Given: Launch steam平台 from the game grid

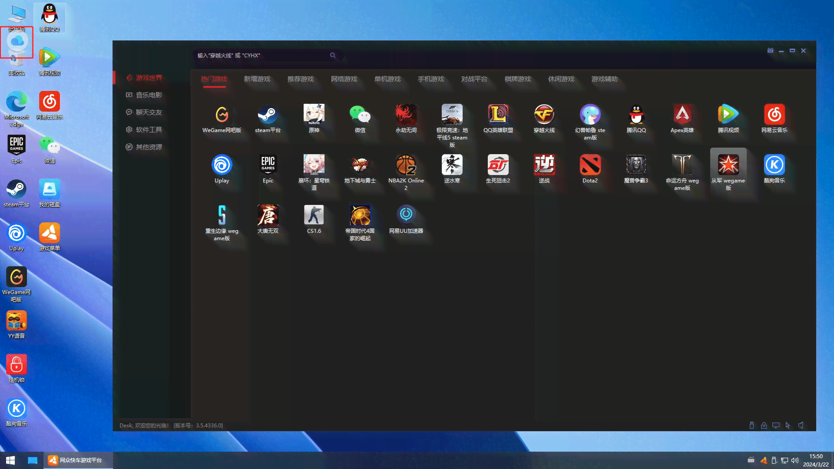Looking at the screenshot, I should pos(268,119).
